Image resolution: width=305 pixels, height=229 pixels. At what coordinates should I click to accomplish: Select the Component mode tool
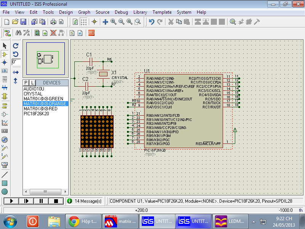pyautogui.click(x=5, y=54)
